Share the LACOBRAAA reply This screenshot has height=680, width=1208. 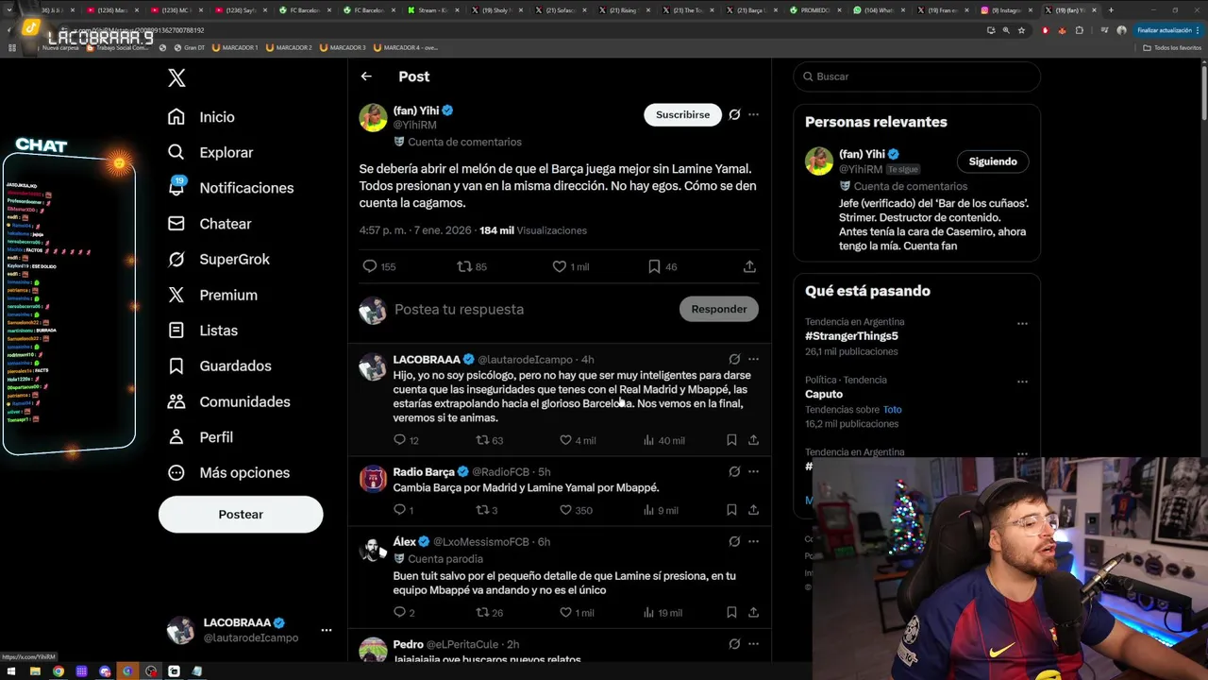(753, 440)
